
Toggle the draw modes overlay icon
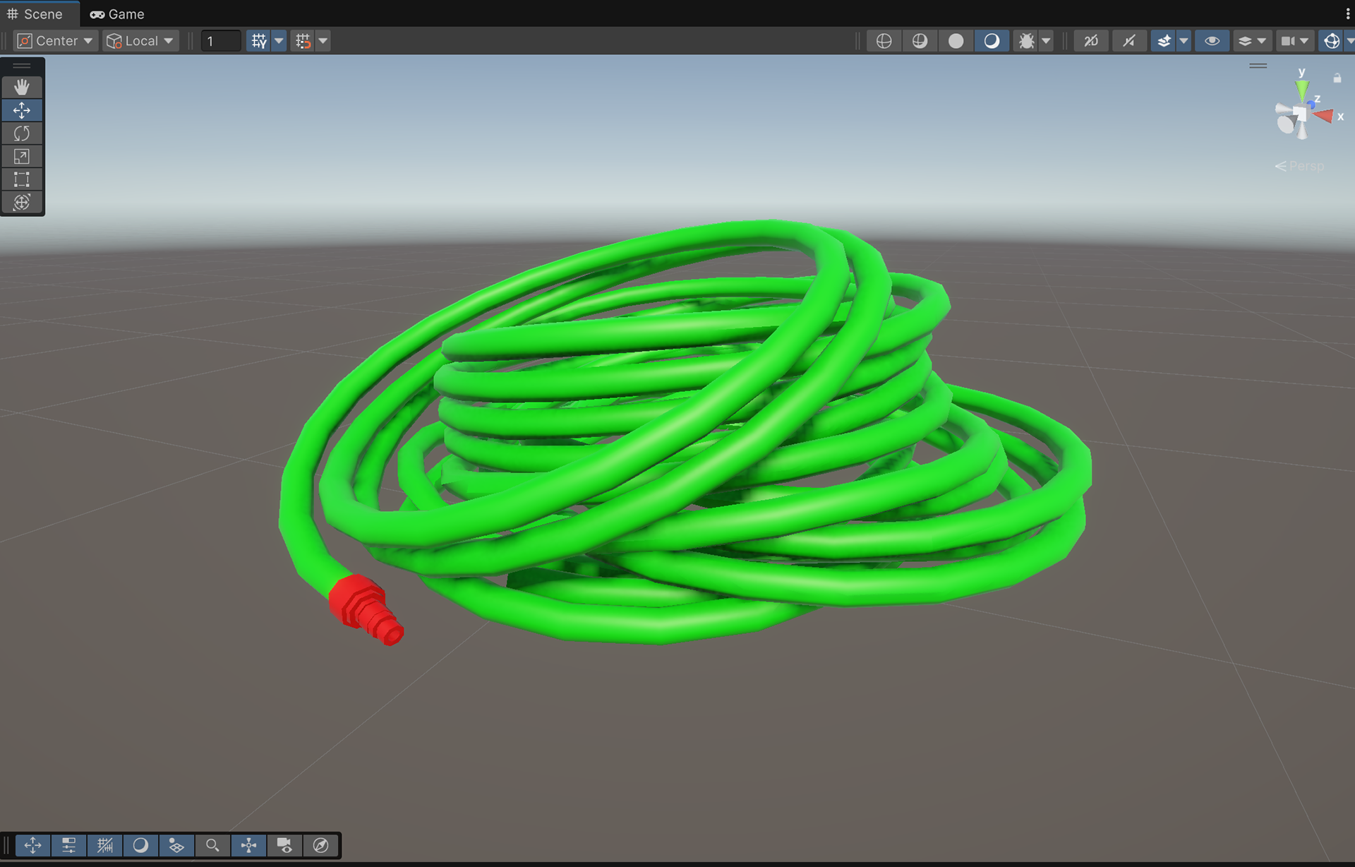tap(140, 845)
